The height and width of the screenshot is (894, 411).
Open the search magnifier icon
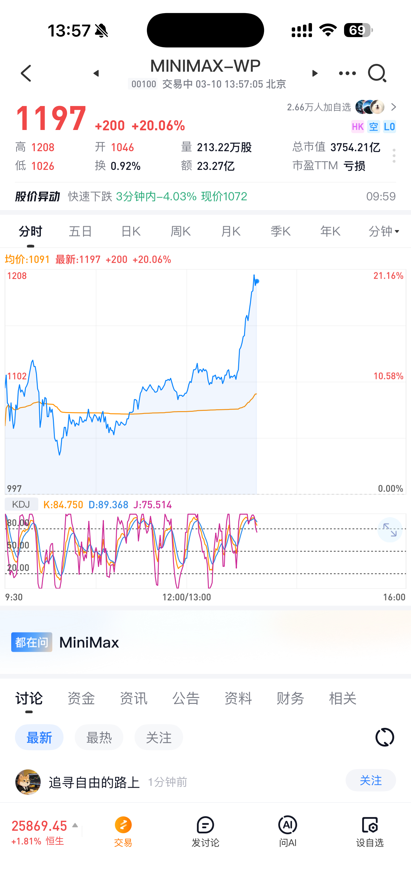click(377, 73)
